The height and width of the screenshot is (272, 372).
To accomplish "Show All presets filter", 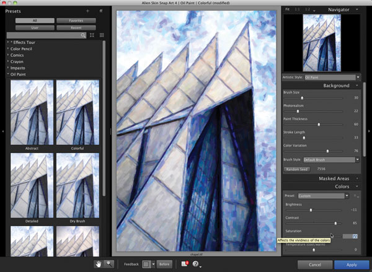I will (x=35, y=20).
